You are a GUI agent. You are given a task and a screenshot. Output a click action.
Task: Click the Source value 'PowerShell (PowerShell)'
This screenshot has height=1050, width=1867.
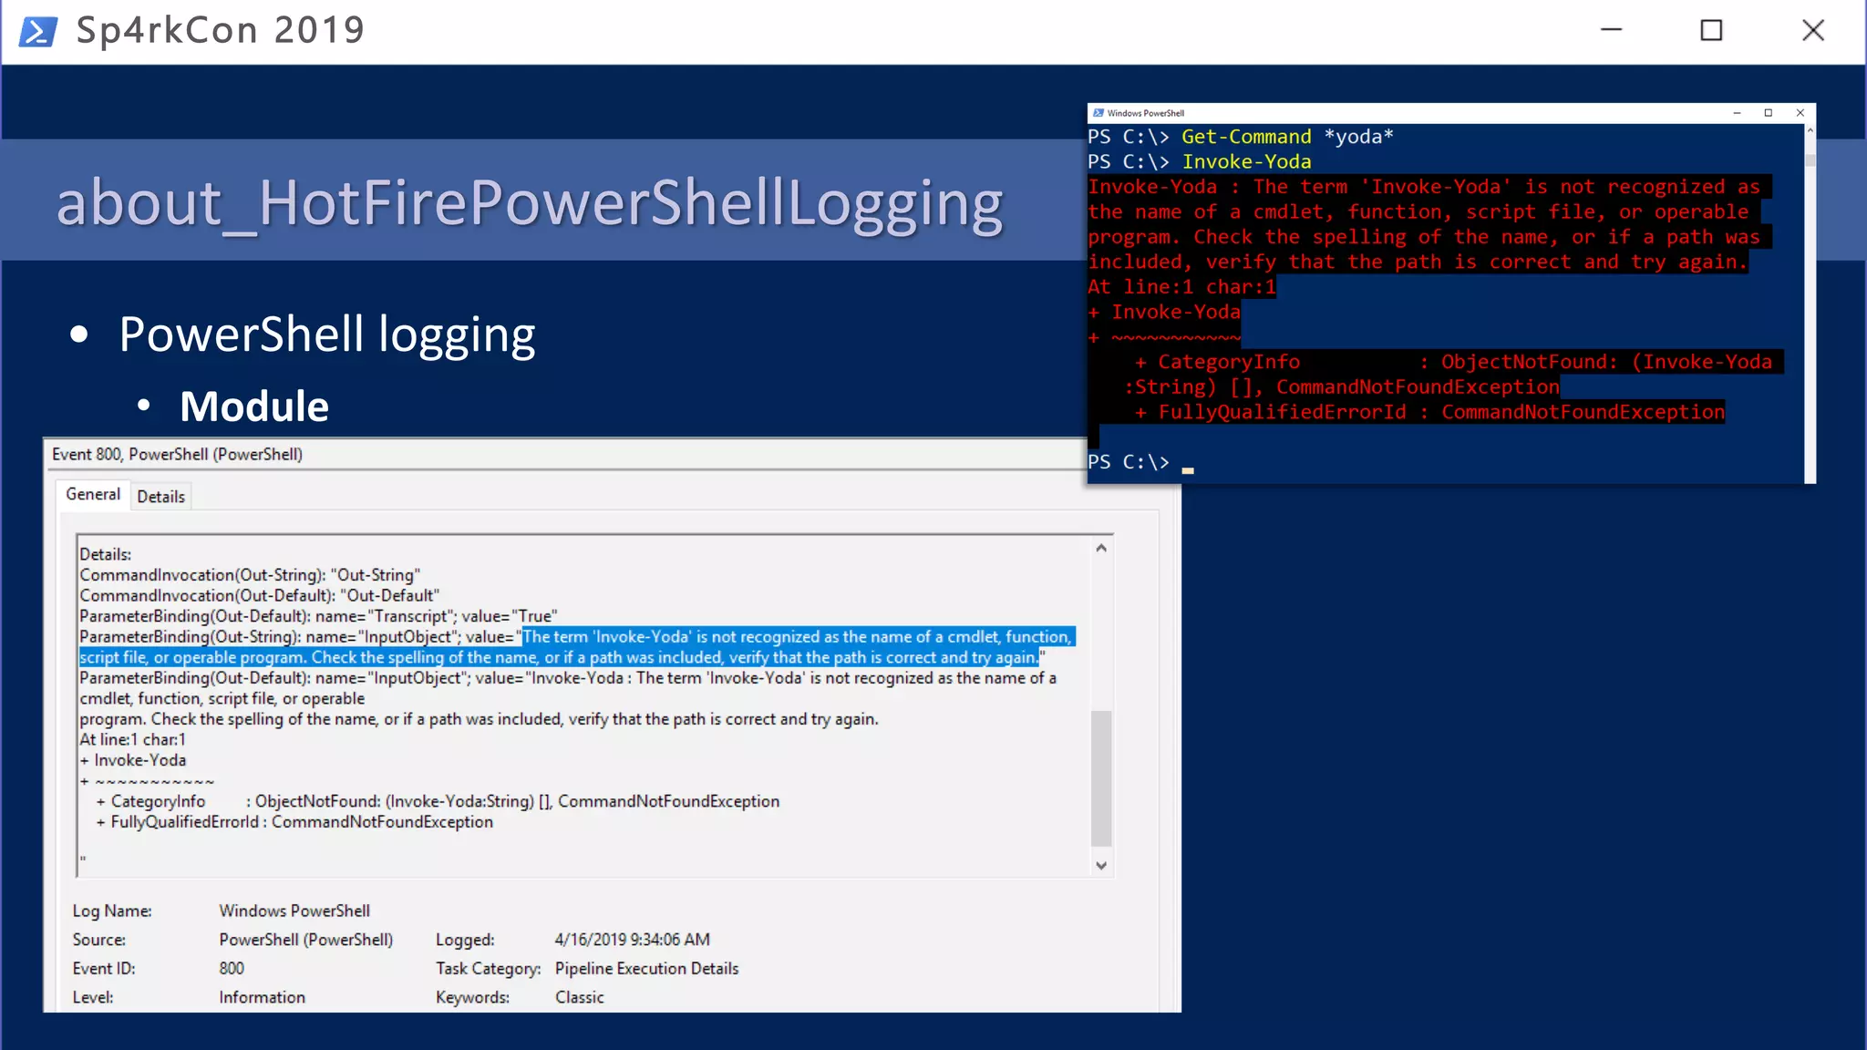[x=306, y=940]
